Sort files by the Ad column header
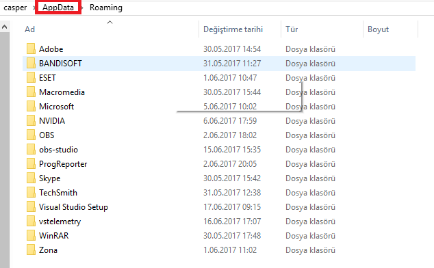 tap(29, 29)
